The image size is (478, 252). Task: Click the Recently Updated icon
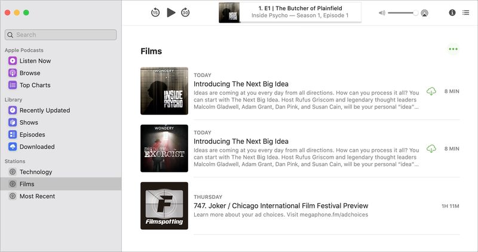[13, 110]
